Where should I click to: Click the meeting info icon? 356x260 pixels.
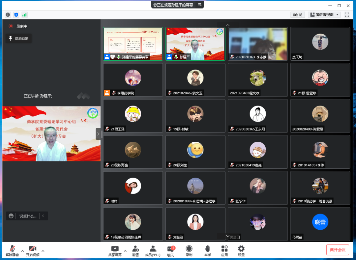(8, 15)
